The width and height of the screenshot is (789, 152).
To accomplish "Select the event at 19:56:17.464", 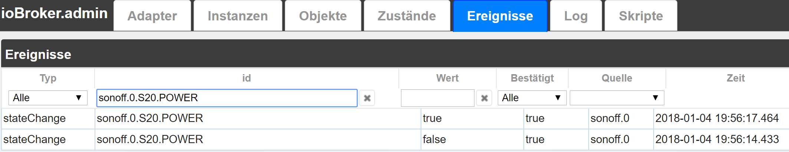I will pos(717,118).
